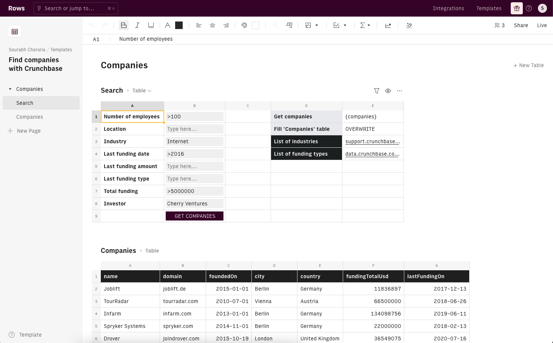Toggle italic formatting
553x343 pixels.
pos(137,25)
